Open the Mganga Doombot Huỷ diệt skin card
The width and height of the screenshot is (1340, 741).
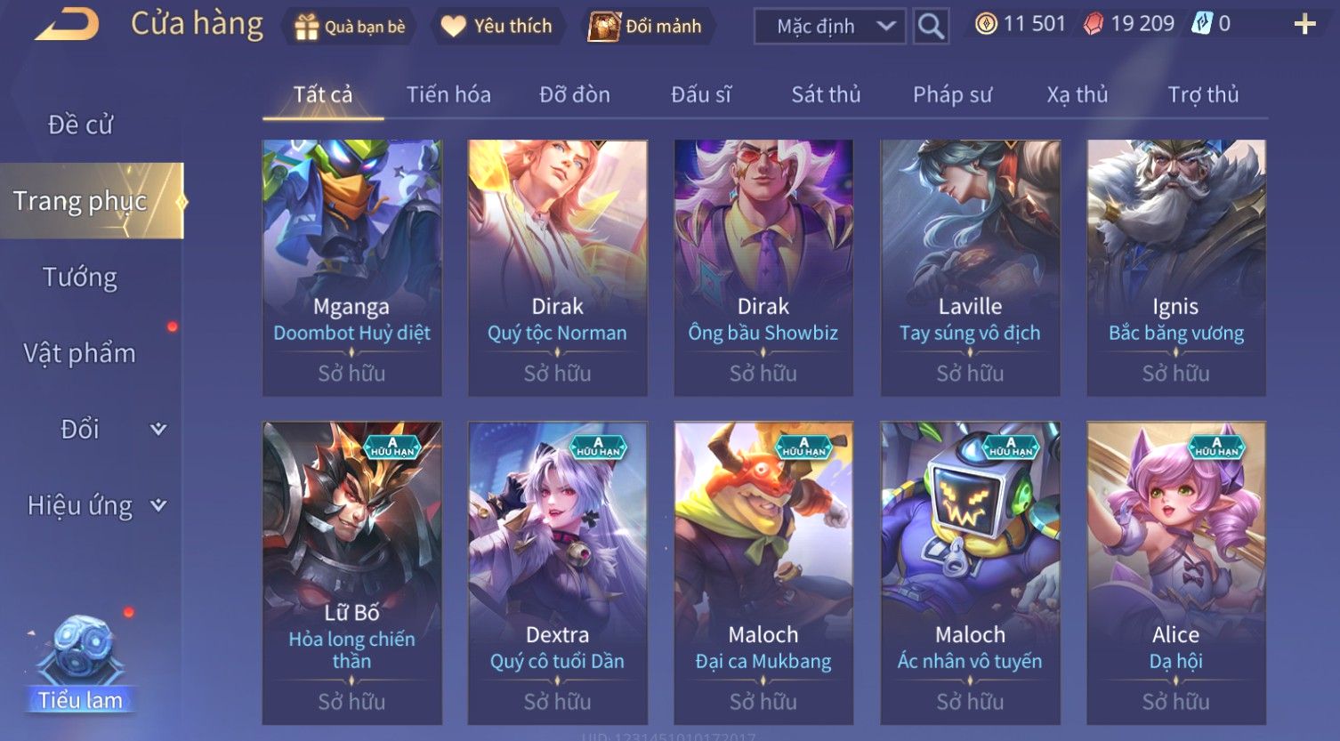coord(352,268)
